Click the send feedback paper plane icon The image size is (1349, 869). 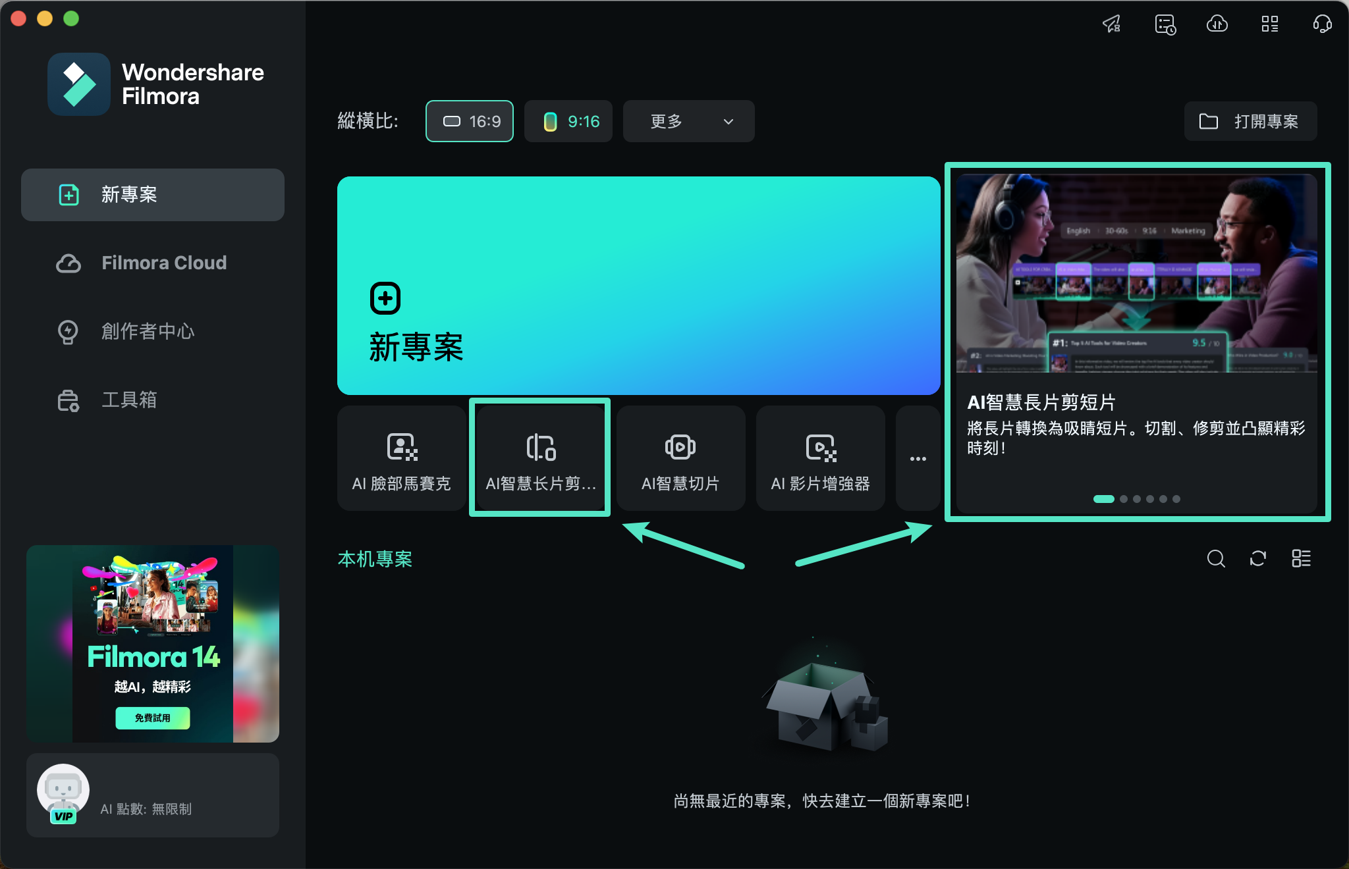pos(1112,24)
